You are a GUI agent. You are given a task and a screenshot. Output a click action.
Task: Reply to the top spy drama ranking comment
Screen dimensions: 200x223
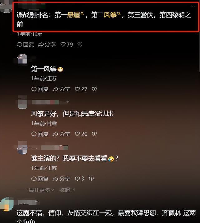click(25, 44)
